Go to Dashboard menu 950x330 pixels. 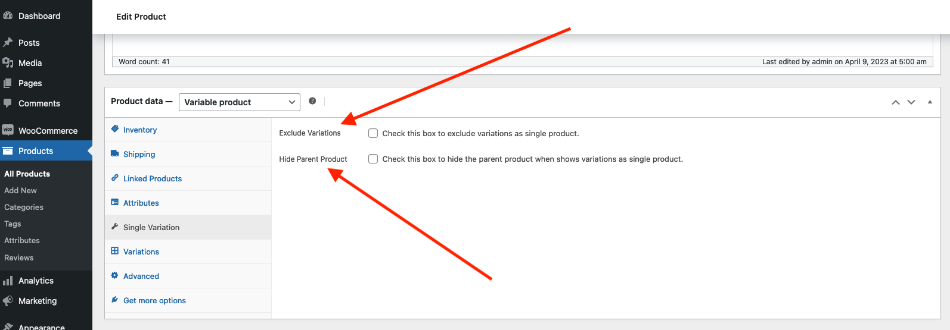click(46, 16)
